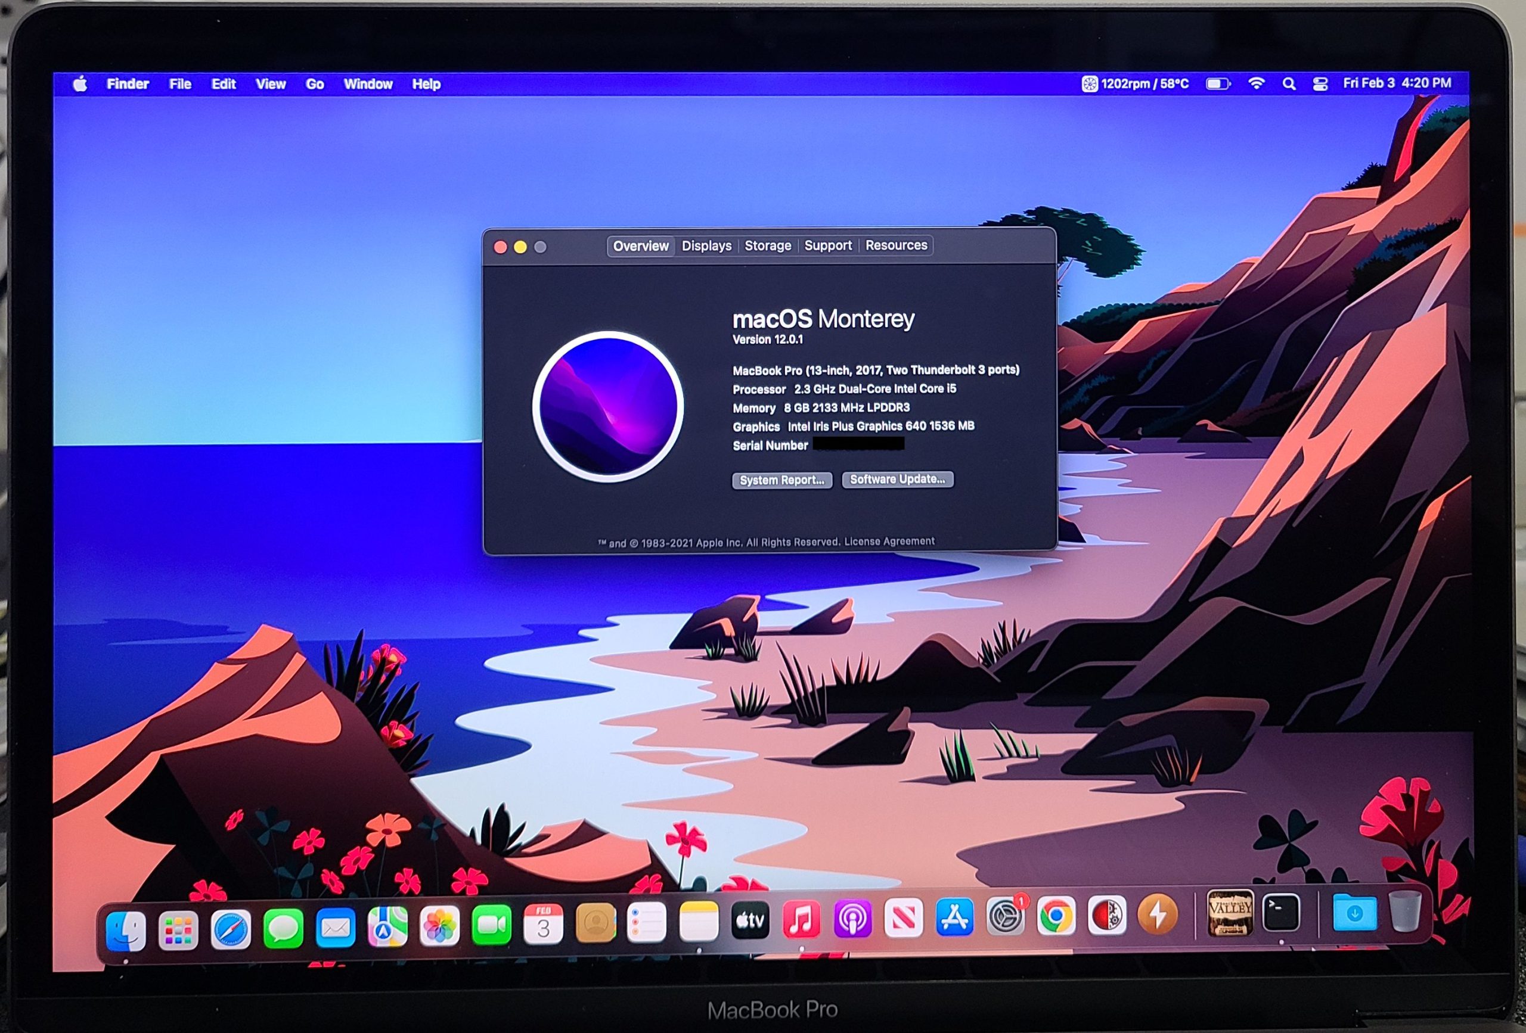1526x1033 pixels.
Task: Click the Software Update button
Action: click(x=897, y=480)
